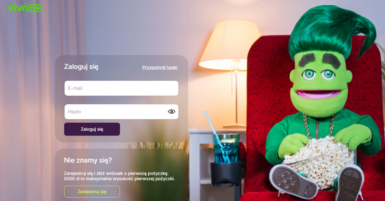Select the outlined Zarejestruj się button

tap(92, 192)
